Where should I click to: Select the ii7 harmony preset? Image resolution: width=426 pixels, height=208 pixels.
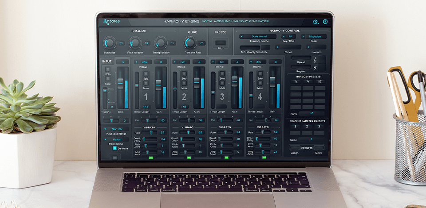pos(320,81)
